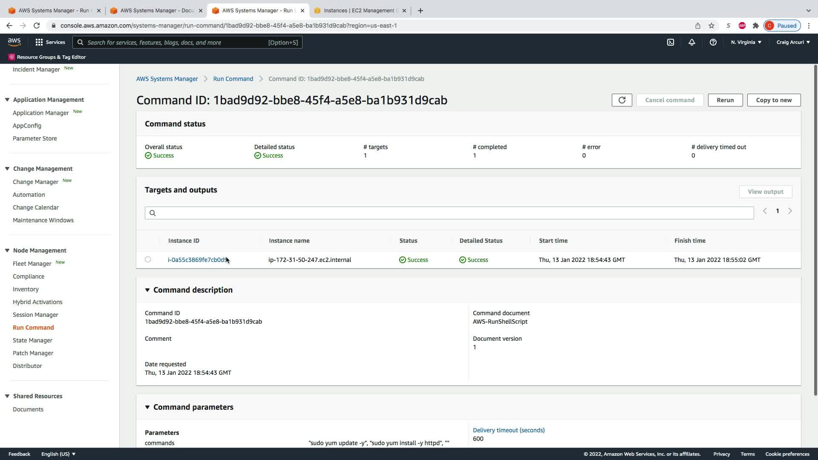The height and width of the screenshot is (460, 818).
Task: Click the AWS logo home icon
Action: coord(14,42)
